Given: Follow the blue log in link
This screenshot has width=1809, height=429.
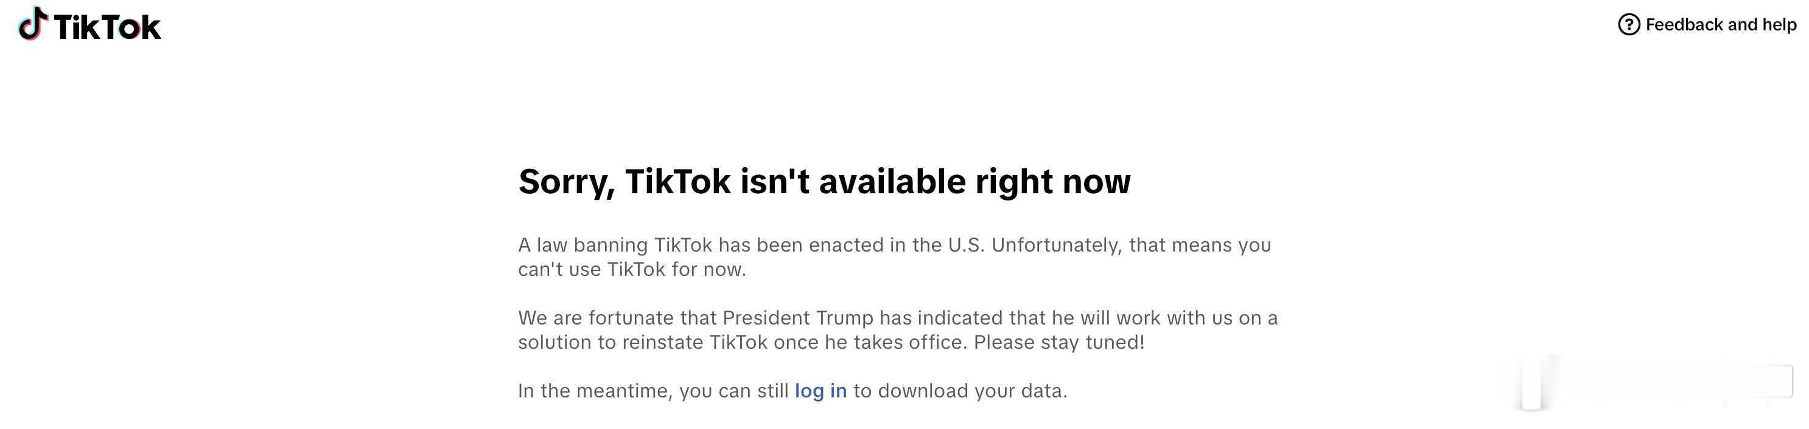Looking at the screenshot, I should coord(821,391).
